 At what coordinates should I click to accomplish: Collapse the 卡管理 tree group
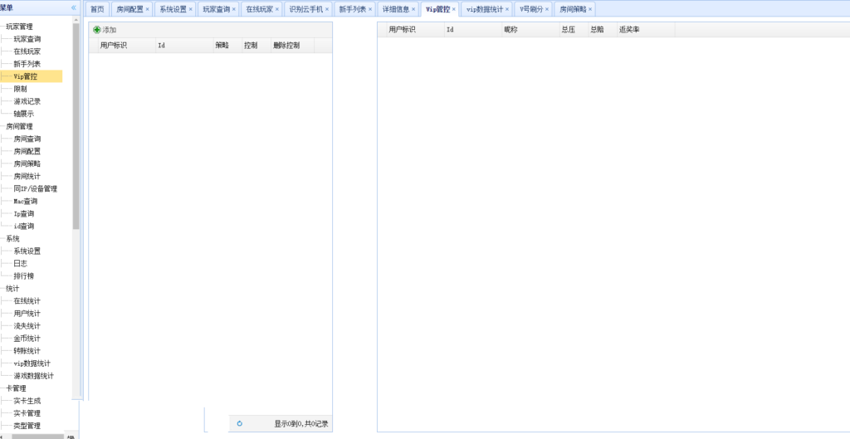click(x=16, y=388)
